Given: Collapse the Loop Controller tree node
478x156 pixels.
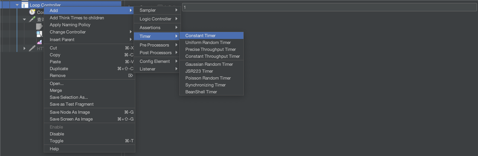Looking at the screenshot, I should click(x=17, y=5).
